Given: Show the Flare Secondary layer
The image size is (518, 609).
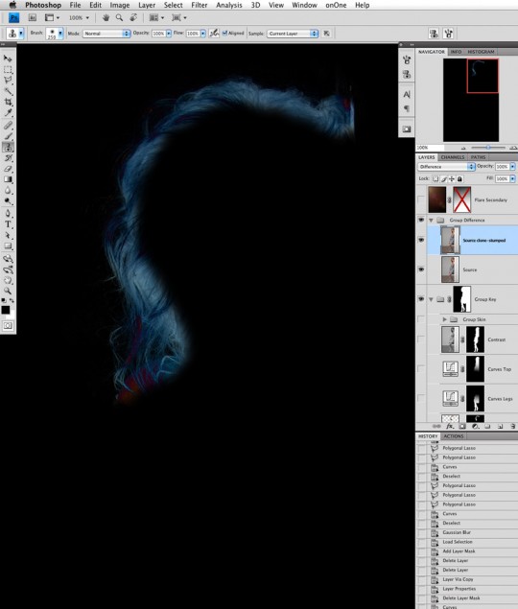Looking at the screenshot, I should 421,199.
